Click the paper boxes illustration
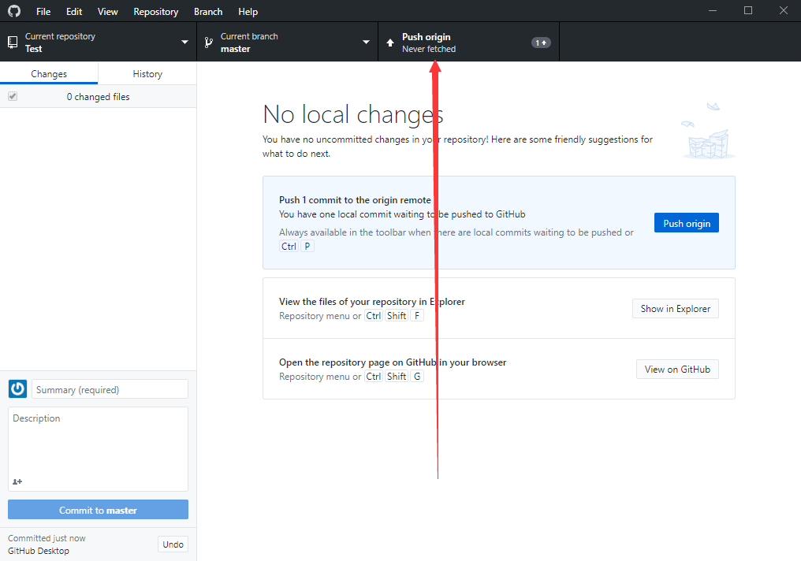801x561 pixels. (x=707, y=132)
